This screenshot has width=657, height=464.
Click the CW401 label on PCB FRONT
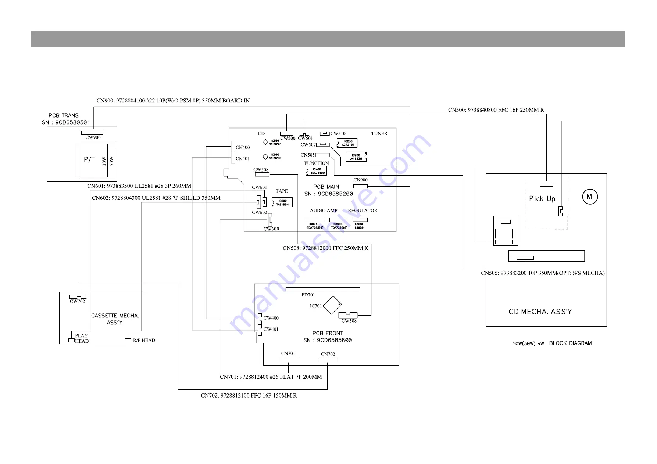271,329
